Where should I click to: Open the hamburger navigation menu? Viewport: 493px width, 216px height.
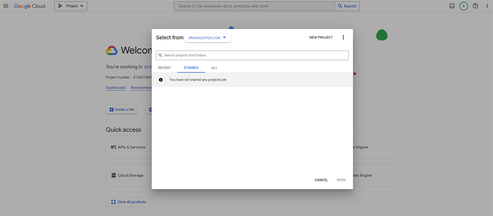[6, 6]
